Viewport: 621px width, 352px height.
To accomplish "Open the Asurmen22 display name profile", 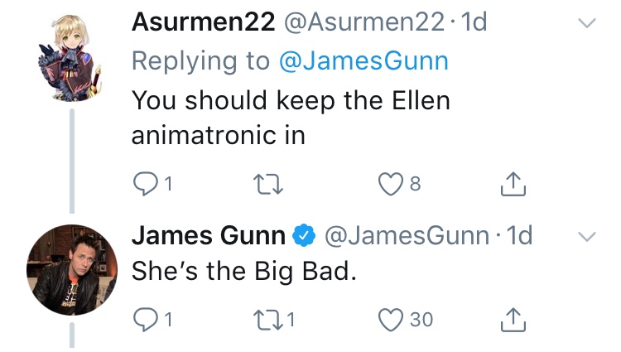I will pos(203,23).
